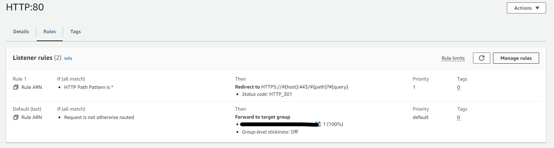554x148 pixels.
Task: Click the HTTP:80 listener heading
Action: (x=25, y=7)
